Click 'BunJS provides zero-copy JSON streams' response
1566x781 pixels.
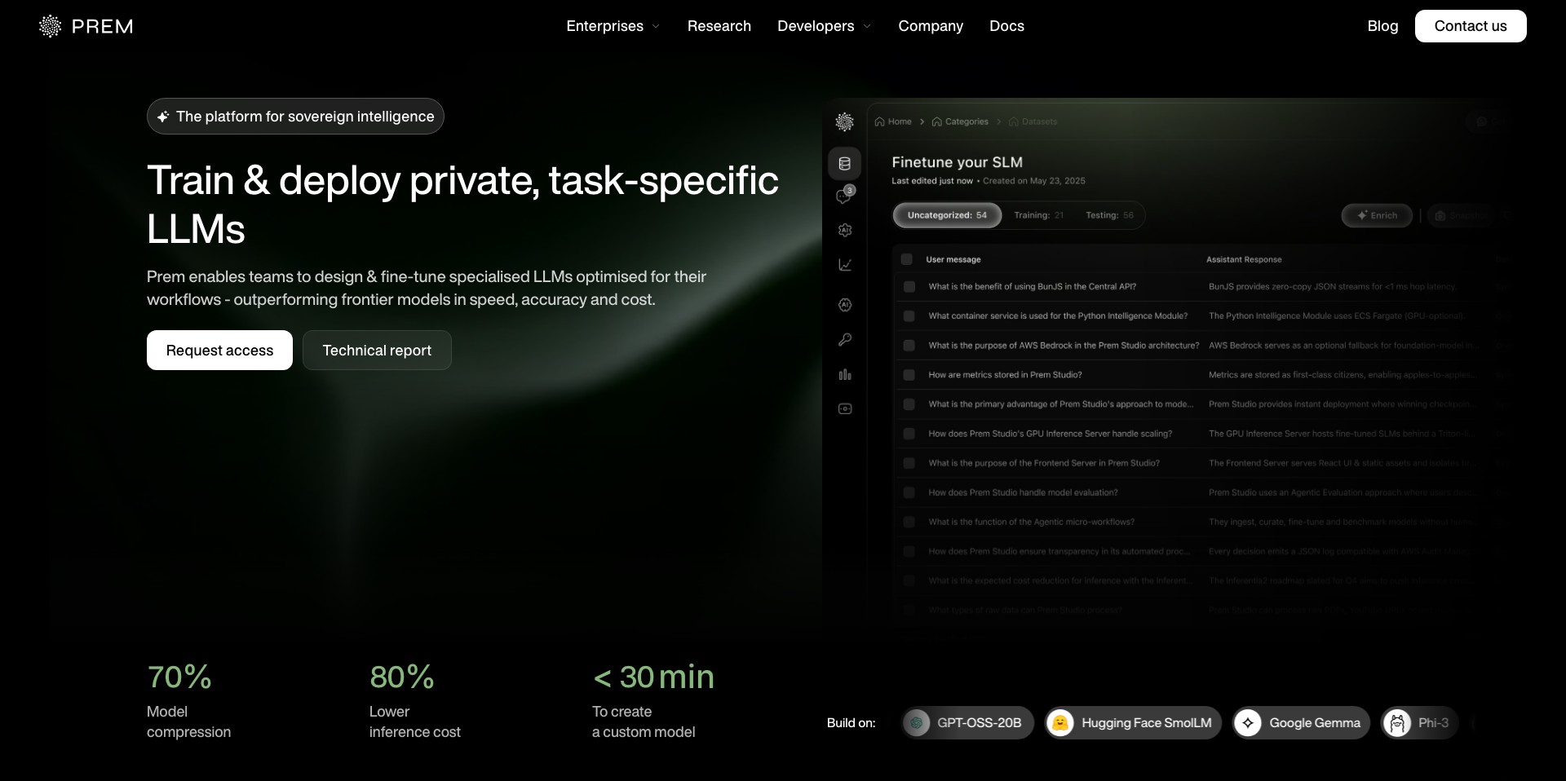[1331, 287]
